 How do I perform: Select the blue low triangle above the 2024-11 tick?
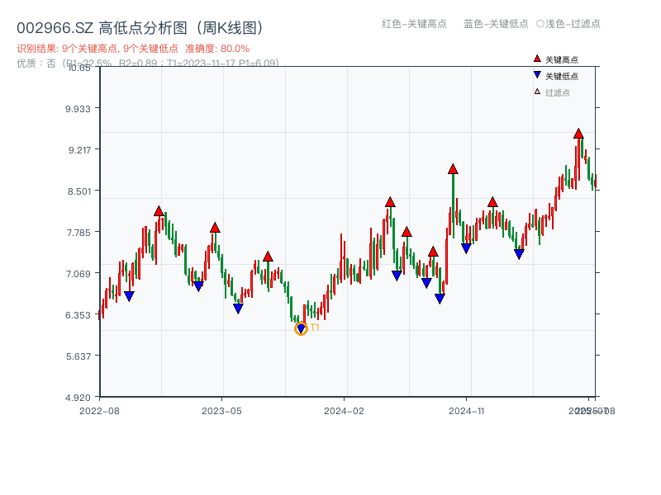[x=466, y=248]
